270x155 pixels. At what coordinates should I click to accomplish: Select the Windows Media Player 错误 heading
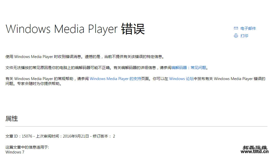tap(75, 29)
